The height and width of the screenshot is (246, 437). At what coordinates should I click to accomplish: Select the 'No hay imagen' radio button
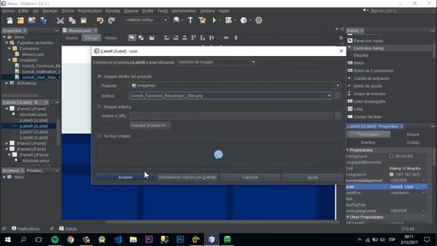[x=99, y=136]
